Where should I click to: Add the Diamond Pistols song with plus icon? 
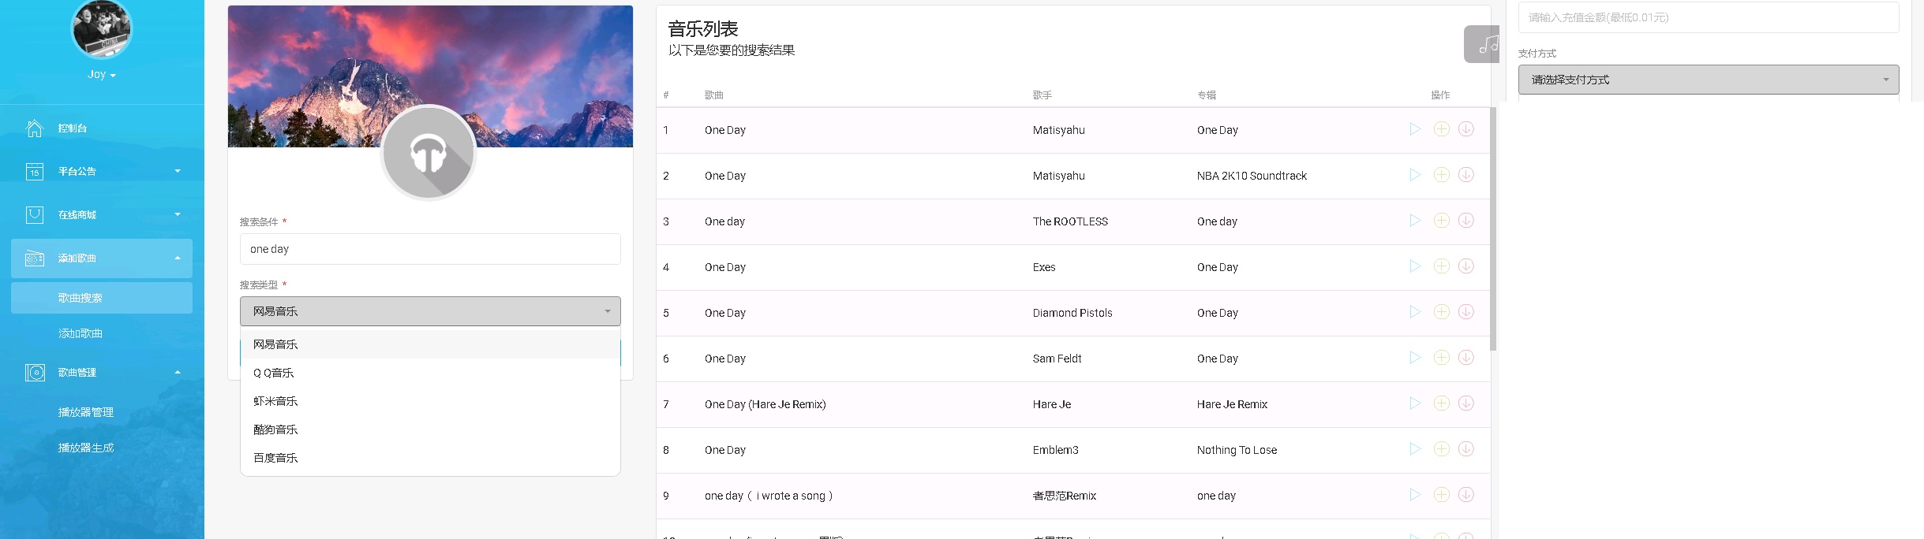[1441, 312]
